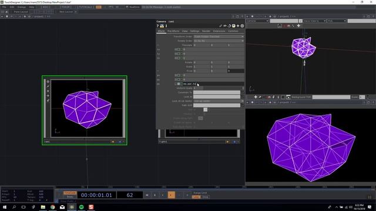The image size is (376, 211).
Task: Open Transform Order dropdown
Action: 219,36
